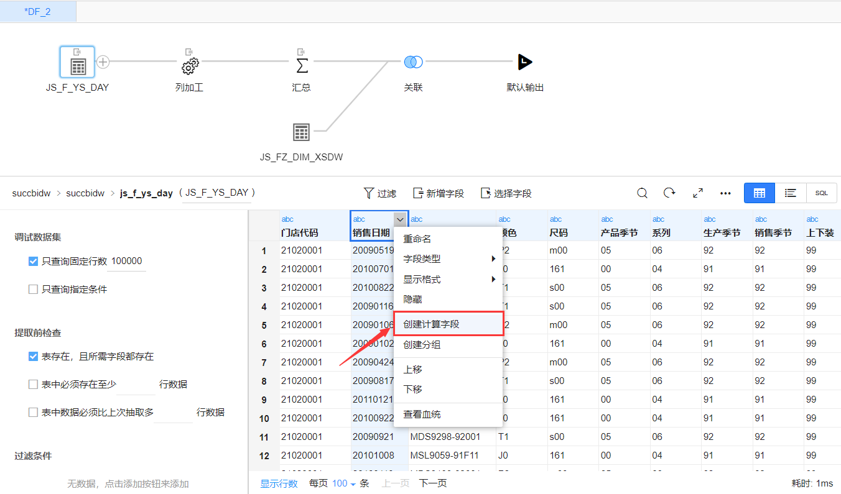Click the more-than-last-extract rows input field
Viewport: 841px width, 494px height.
coord(174,413)
